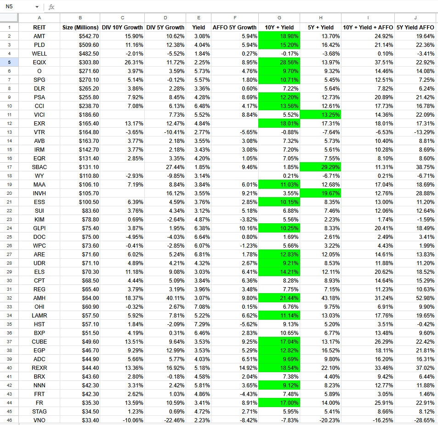Select the -6.53% cell in VTR row
Screen dimensions: 438x425
(368, 132)
